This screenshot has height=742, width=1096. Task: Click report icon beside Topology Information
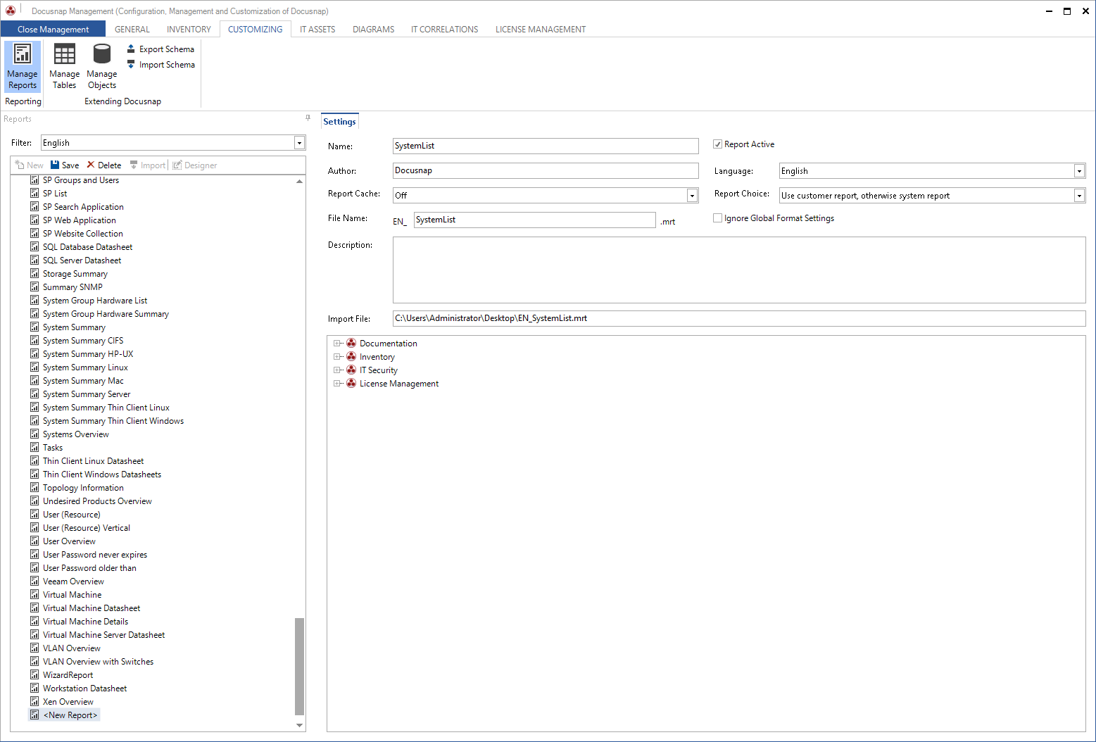tap(34, 487)
